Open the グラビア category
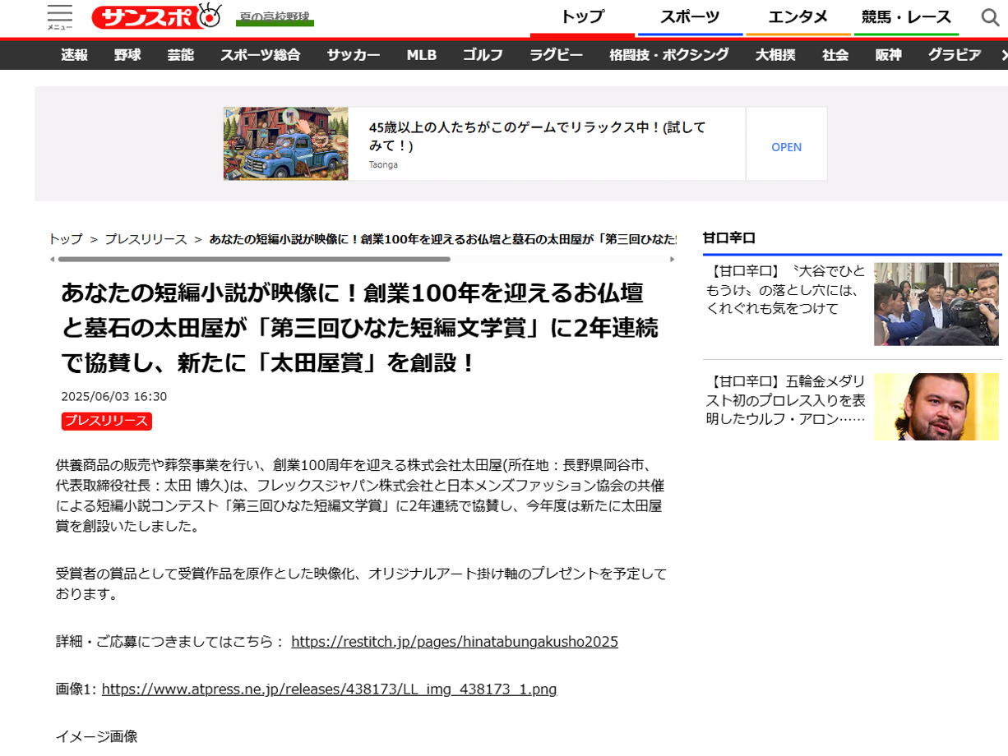The image size is (1008, 756). [x=955, y=55]
